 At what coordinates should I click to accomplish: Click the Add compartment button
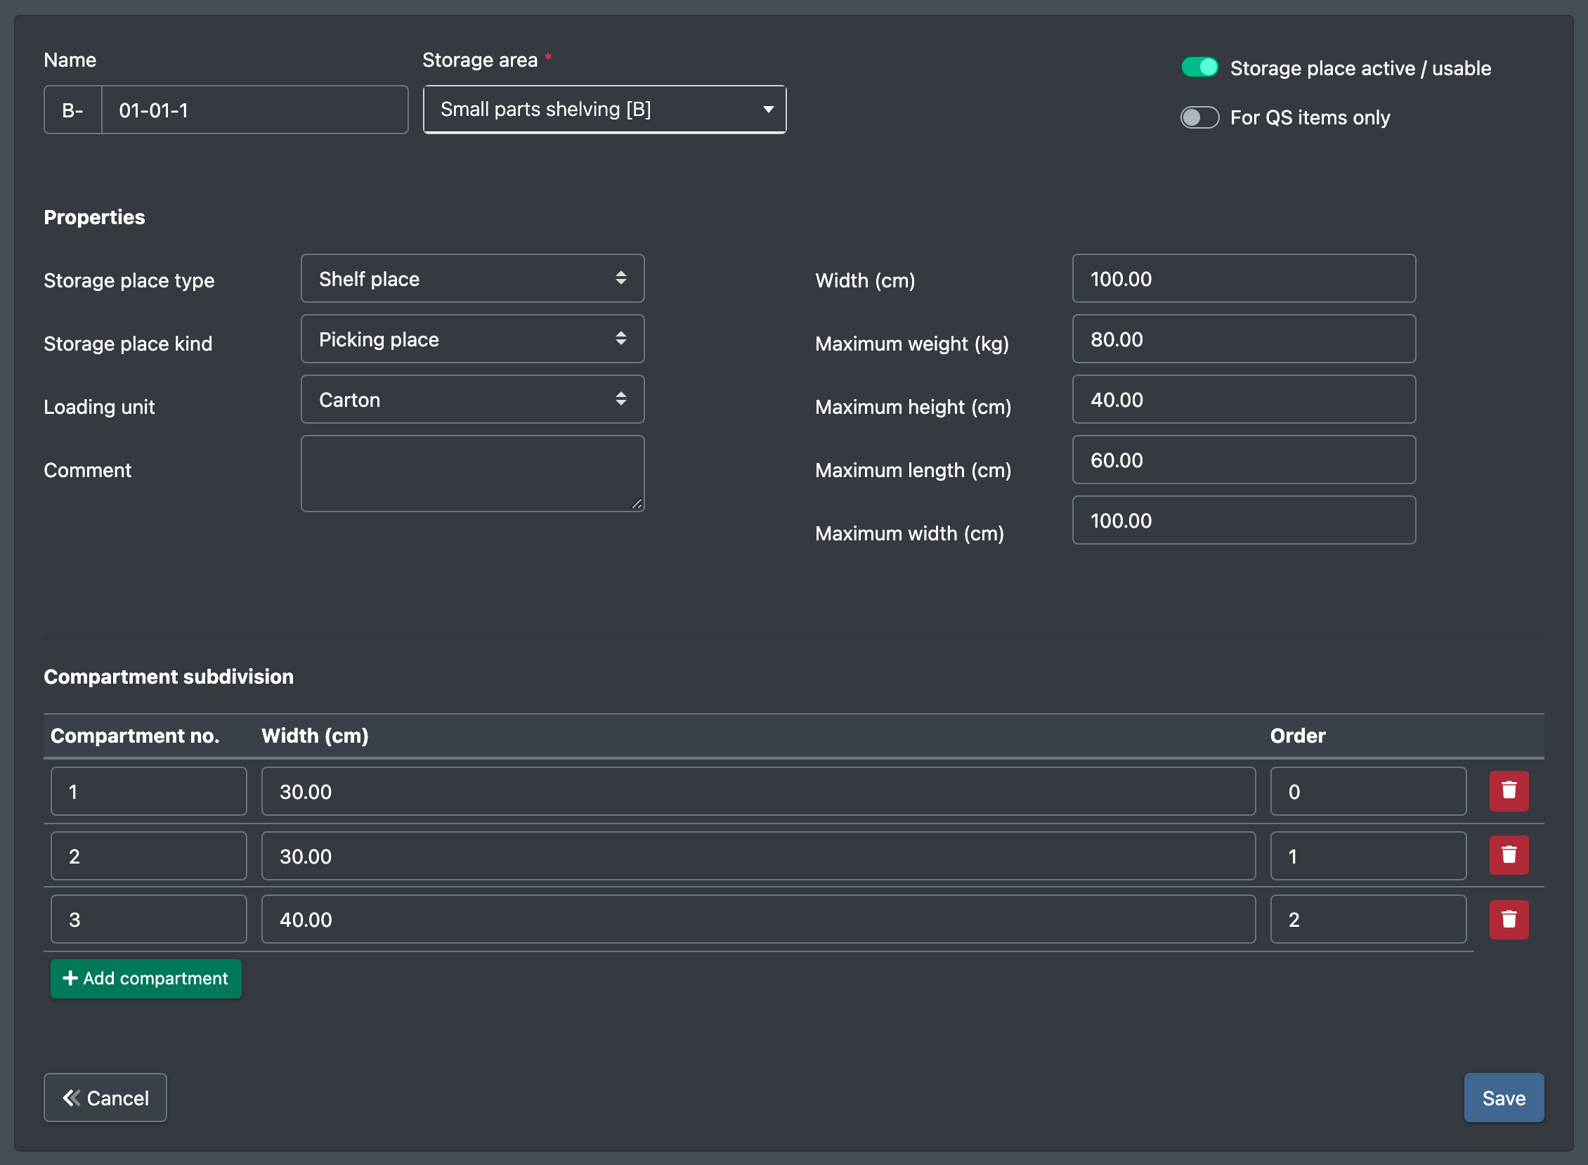(146, 978)
